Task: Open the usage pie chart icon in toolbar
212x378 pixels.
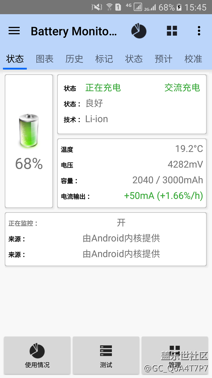Action: click(139, 31)
